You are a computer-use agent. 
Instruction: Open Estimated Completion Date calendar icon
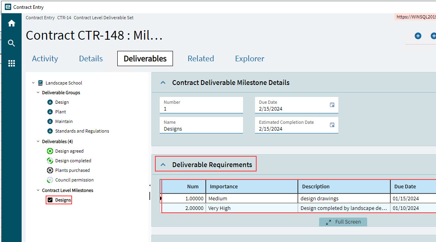pos(332,125)
